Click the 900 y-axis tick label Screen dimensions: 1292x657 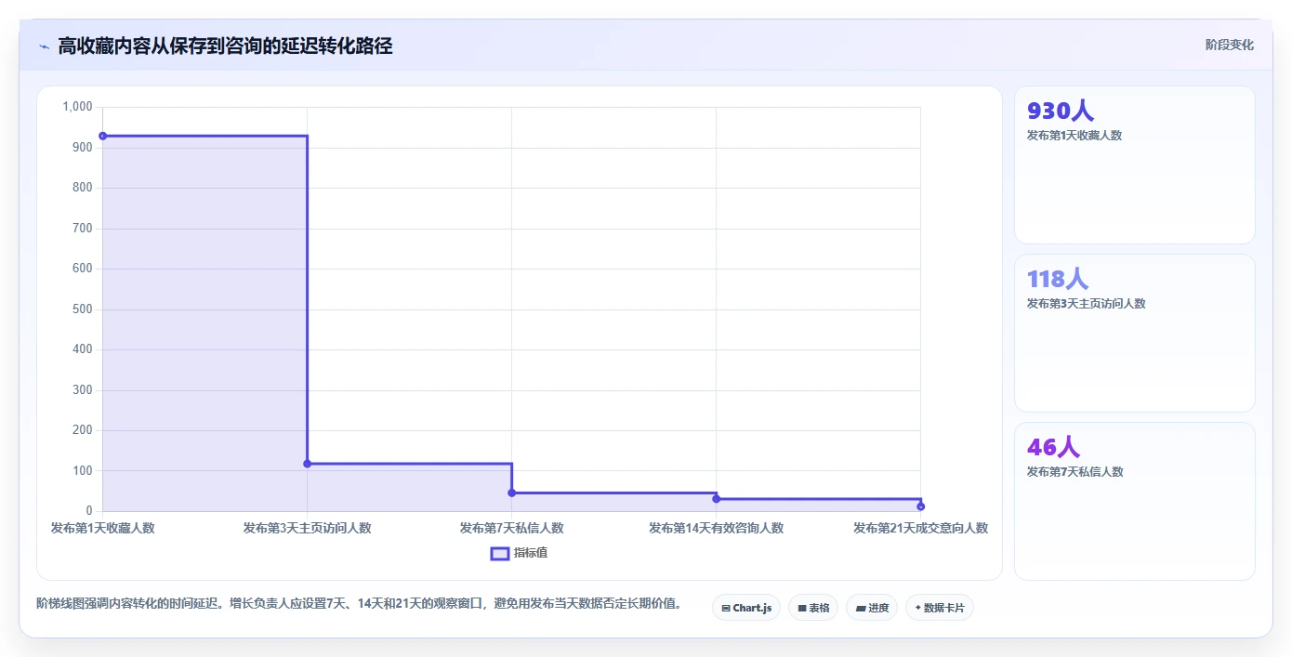83,148
